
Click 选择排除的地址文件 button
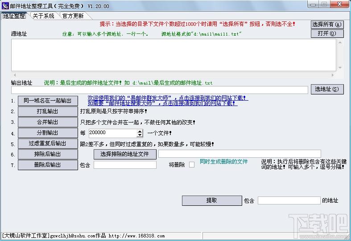pyautogui.click(x=125, y=154)
